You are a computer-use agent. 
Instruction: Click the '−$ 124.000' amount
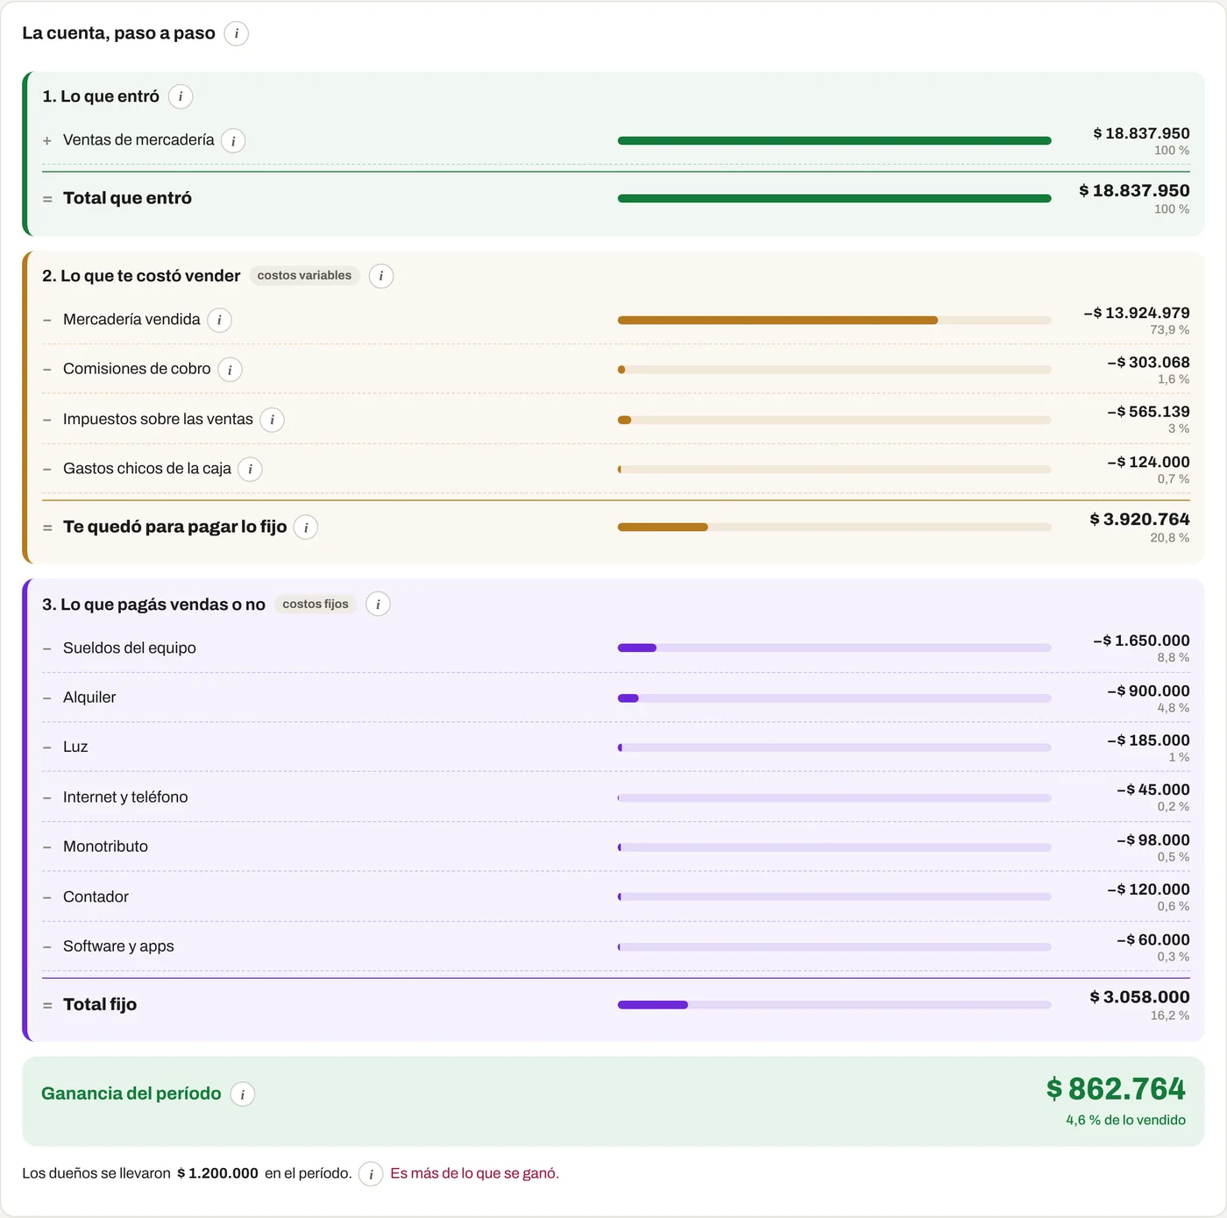1148,462
